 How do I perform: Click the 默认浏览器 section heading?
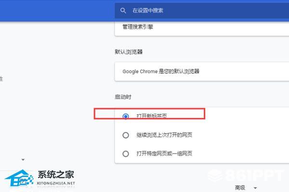click(129, 51)
